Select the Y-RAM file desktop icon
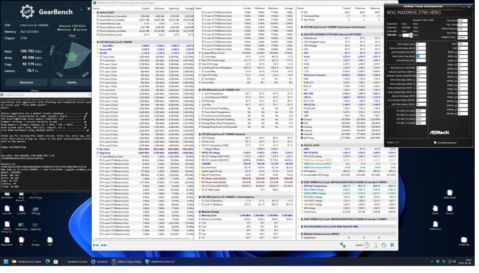This screenshot has width=479, height=273. click(x=463, y=242)
